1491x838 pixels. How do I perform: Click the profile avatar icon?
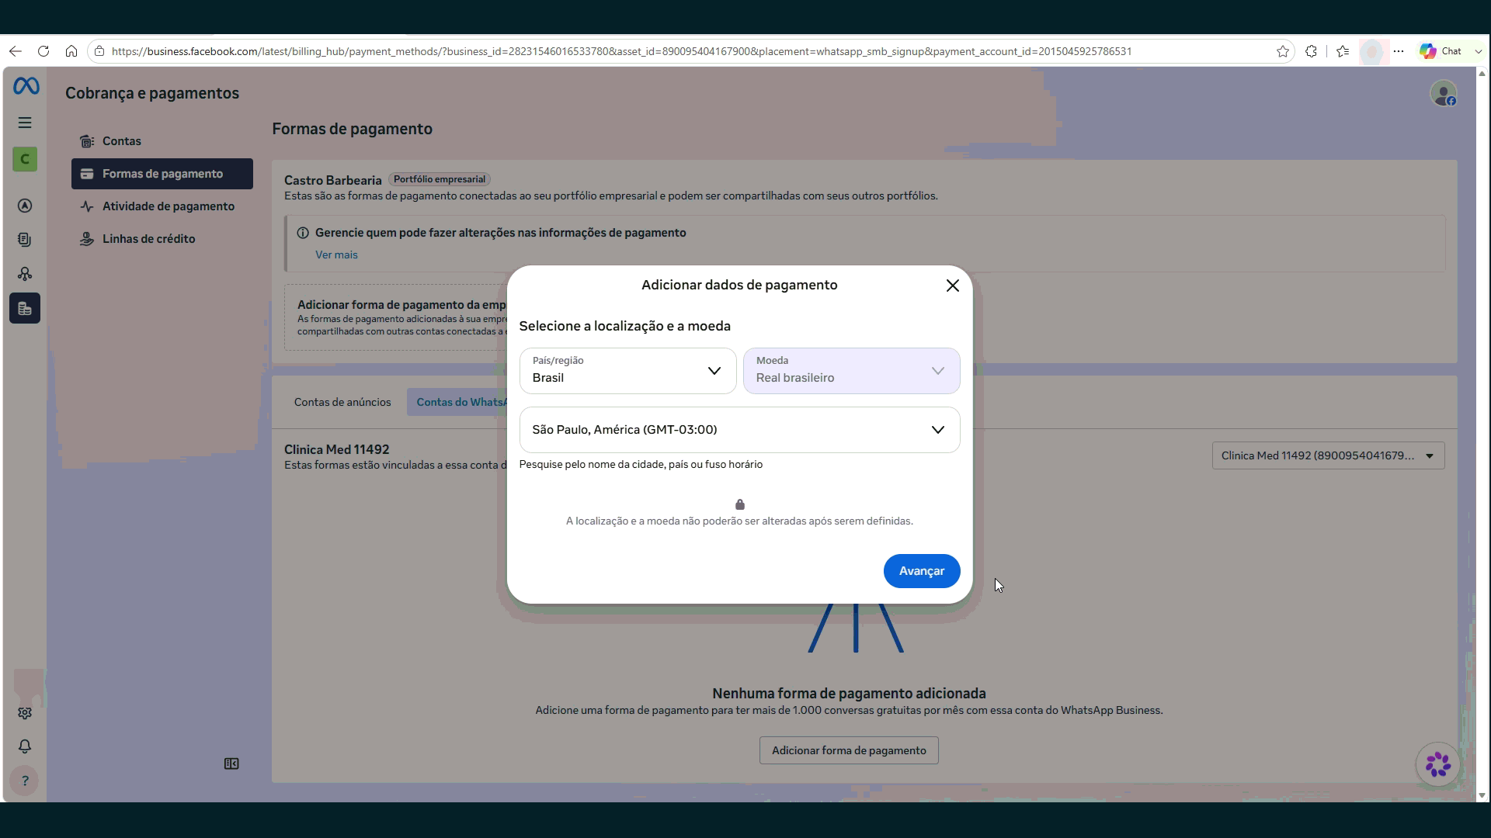[x=1444, y=93]
